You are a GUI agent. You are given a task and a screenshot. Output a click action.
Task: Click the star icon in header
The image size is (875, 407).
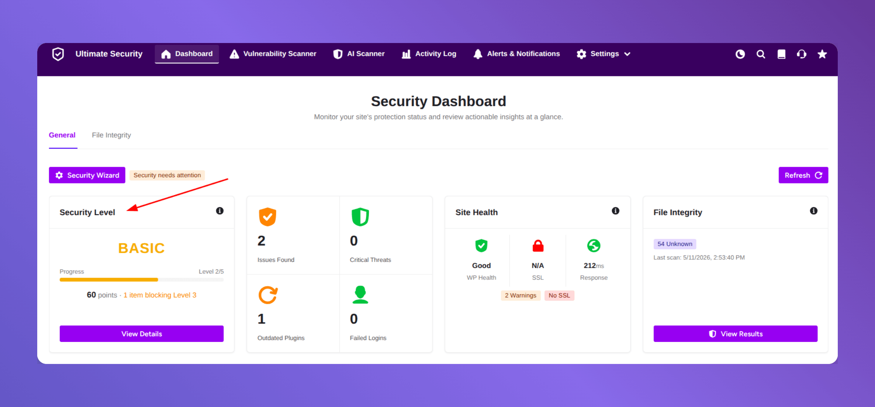pyautogui.click(x=822, y=54)
